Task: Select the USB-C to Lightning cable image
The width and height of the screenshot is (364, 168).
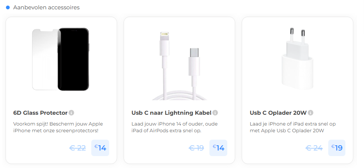Action: [x=180, y=66]
